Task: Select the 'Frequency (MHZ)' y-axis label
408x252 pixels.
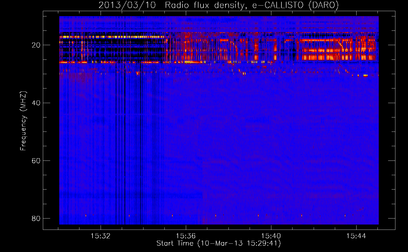Action: coord(23,121)
